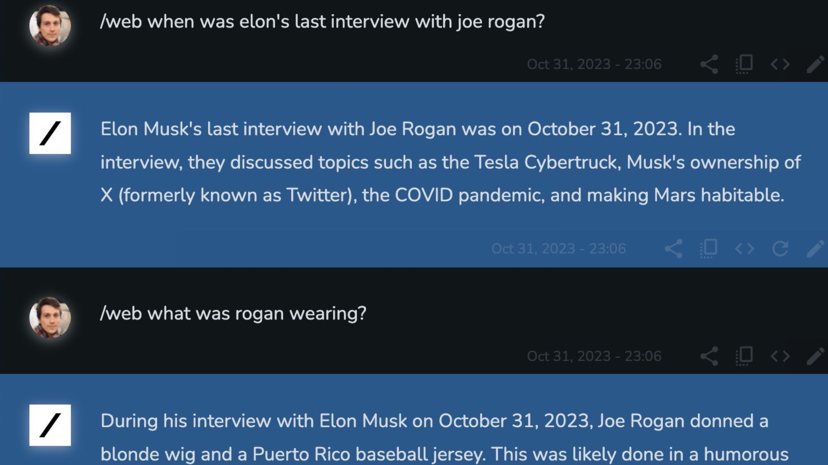The width and height of the screenshot is (828, 465).
Task: Copy the 'what was rogan wearing' message
Action: click(744, 356)
